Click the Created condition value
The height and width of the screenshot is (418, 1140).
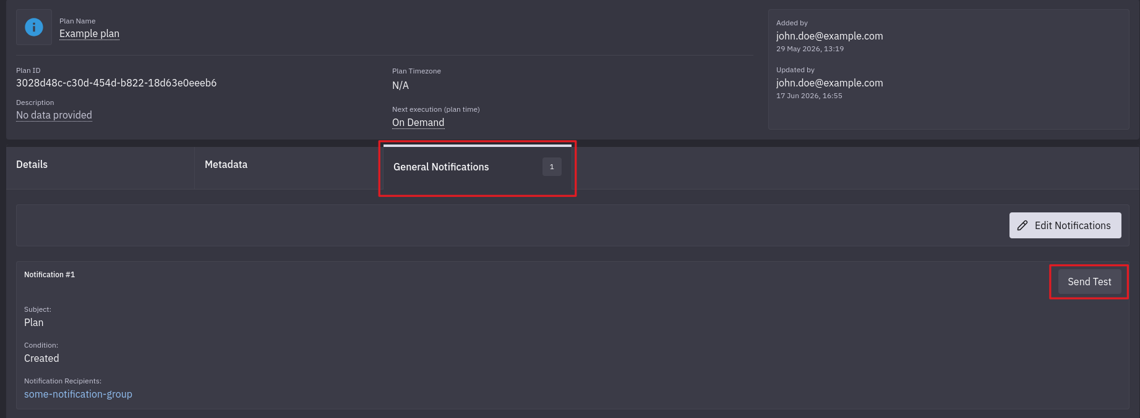(41, 358)
